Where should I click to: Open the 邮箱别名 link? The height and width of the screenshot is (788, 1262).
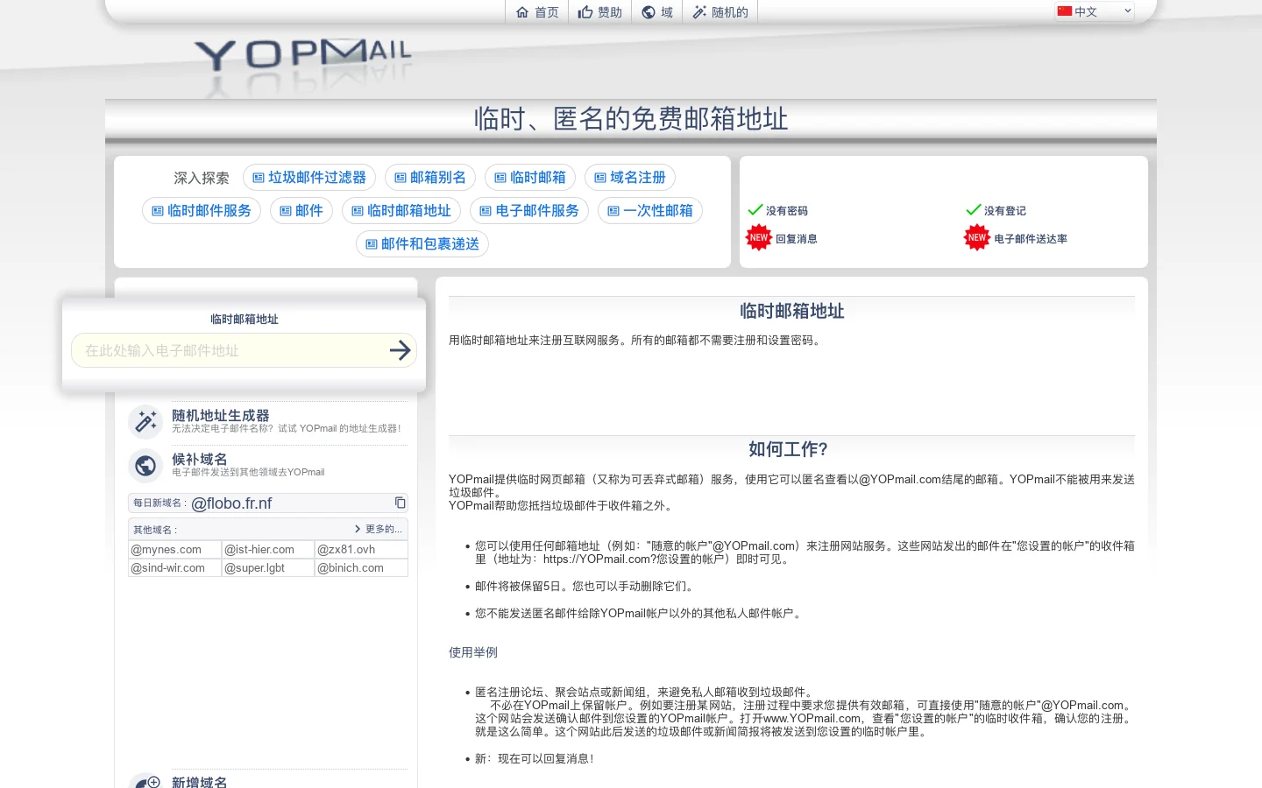[430, 178]
